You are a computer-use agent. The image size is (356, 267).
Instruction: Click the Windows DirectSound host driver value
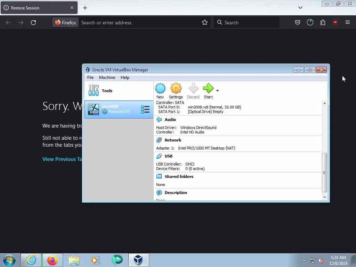(198, 128)
